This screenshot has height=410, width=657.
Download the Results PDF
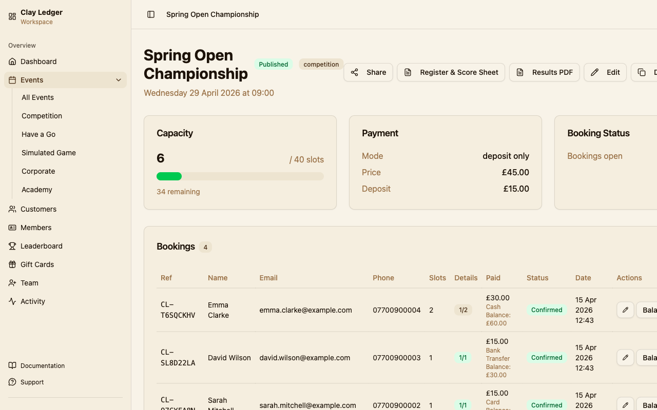pos(545,72)
